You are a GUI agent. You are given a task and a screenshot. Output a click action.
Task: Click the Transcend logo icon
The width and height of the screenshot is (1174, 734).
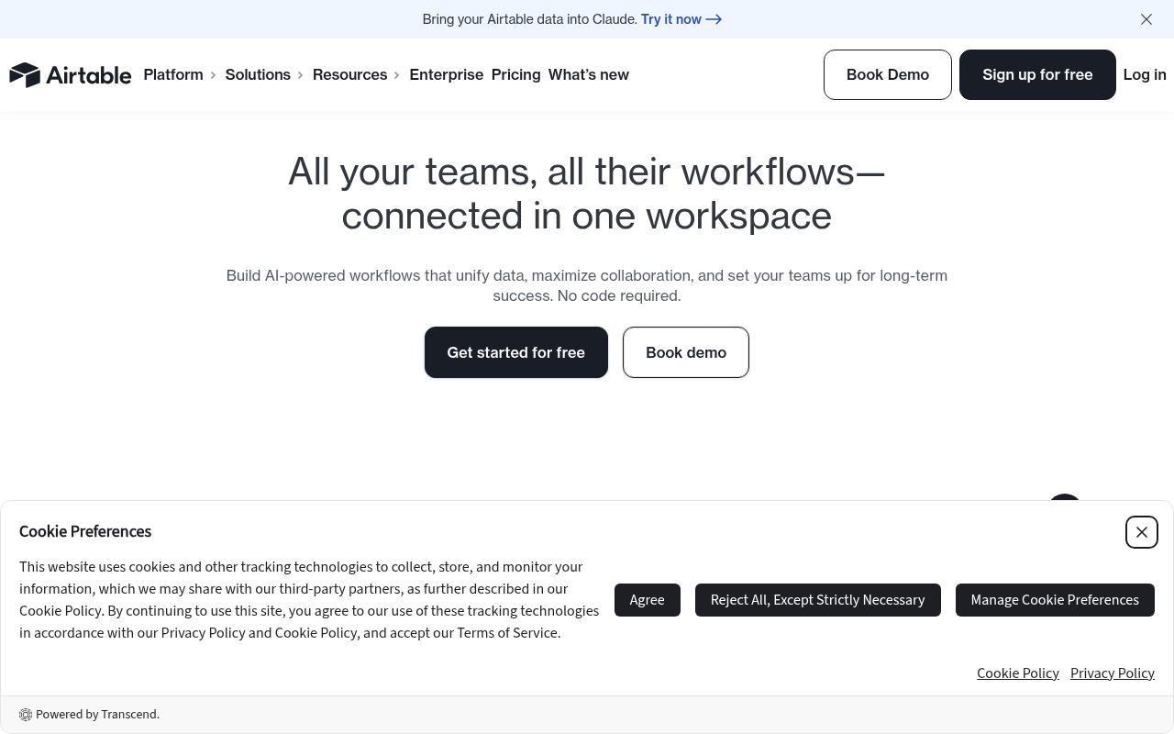click(26, 715)
